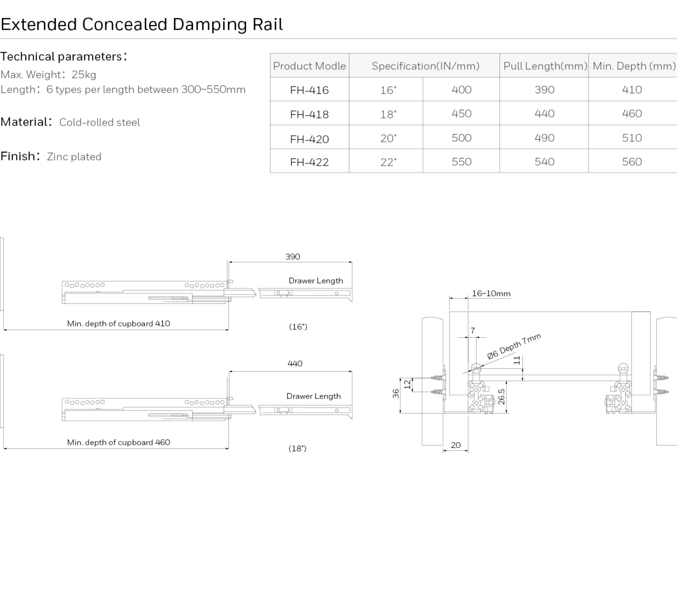This screenshot has width=677, height=593.
Task: Click 'Min. depth of cupboard 410' label
Action: [119, 324]
